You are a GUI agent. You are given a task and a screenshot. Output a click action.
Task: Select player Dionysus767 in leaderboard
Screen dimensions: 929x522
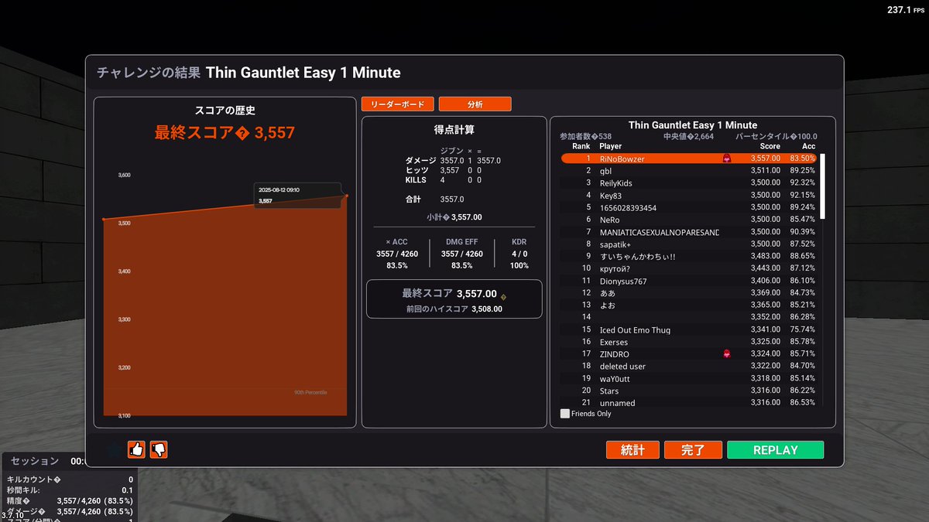(689, 281)
